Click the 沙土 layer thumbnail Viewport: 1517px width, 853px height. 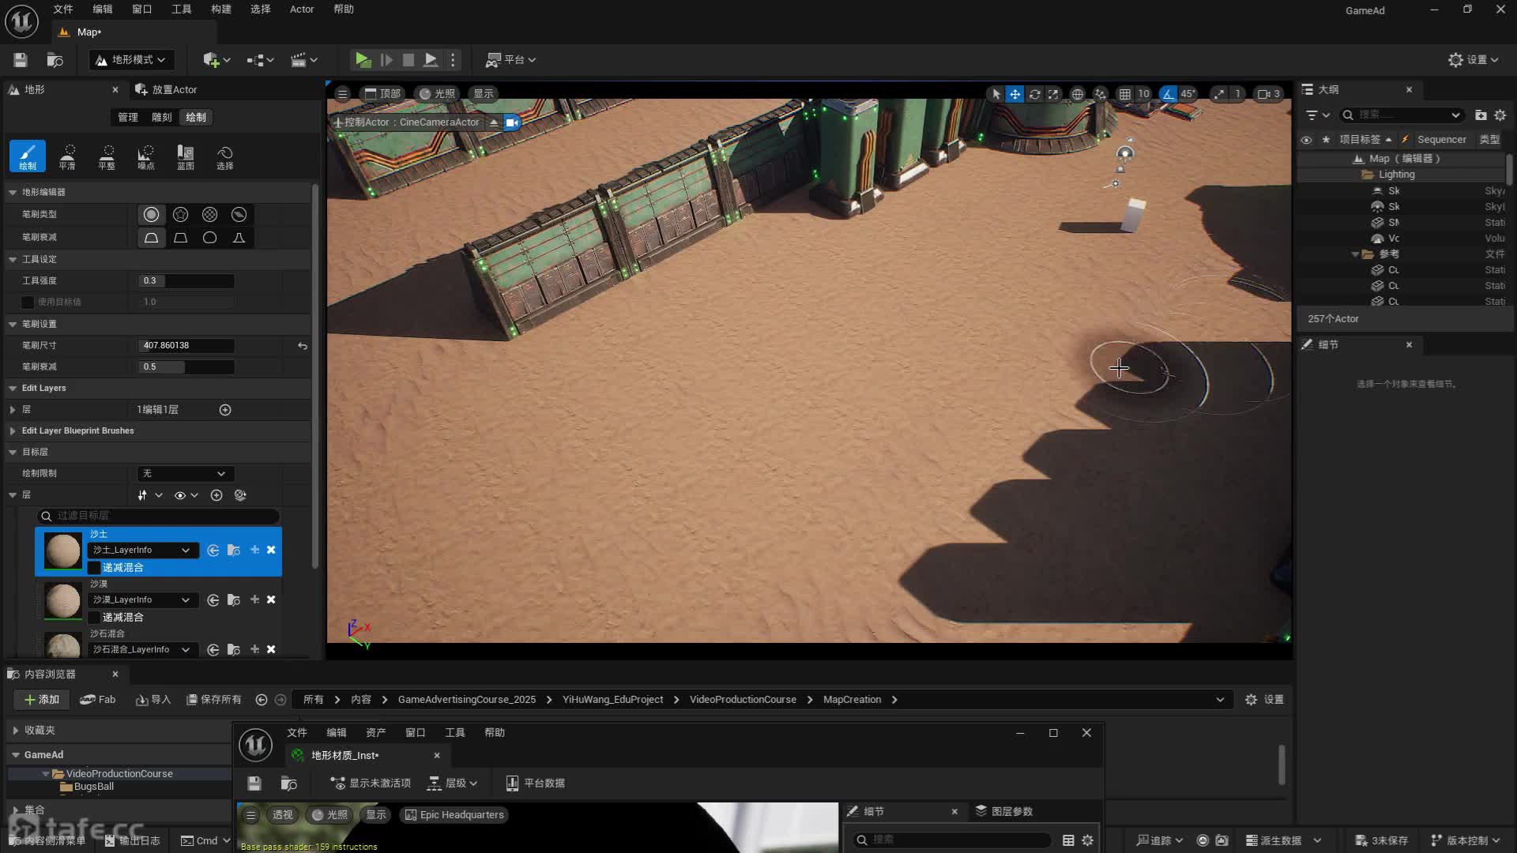coord(62,551)
